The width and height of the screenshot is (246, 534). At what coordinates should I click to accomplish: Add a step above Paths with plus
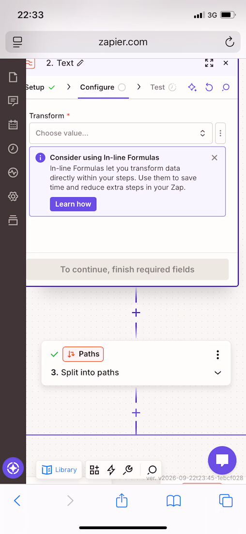[x=136, y=313]
